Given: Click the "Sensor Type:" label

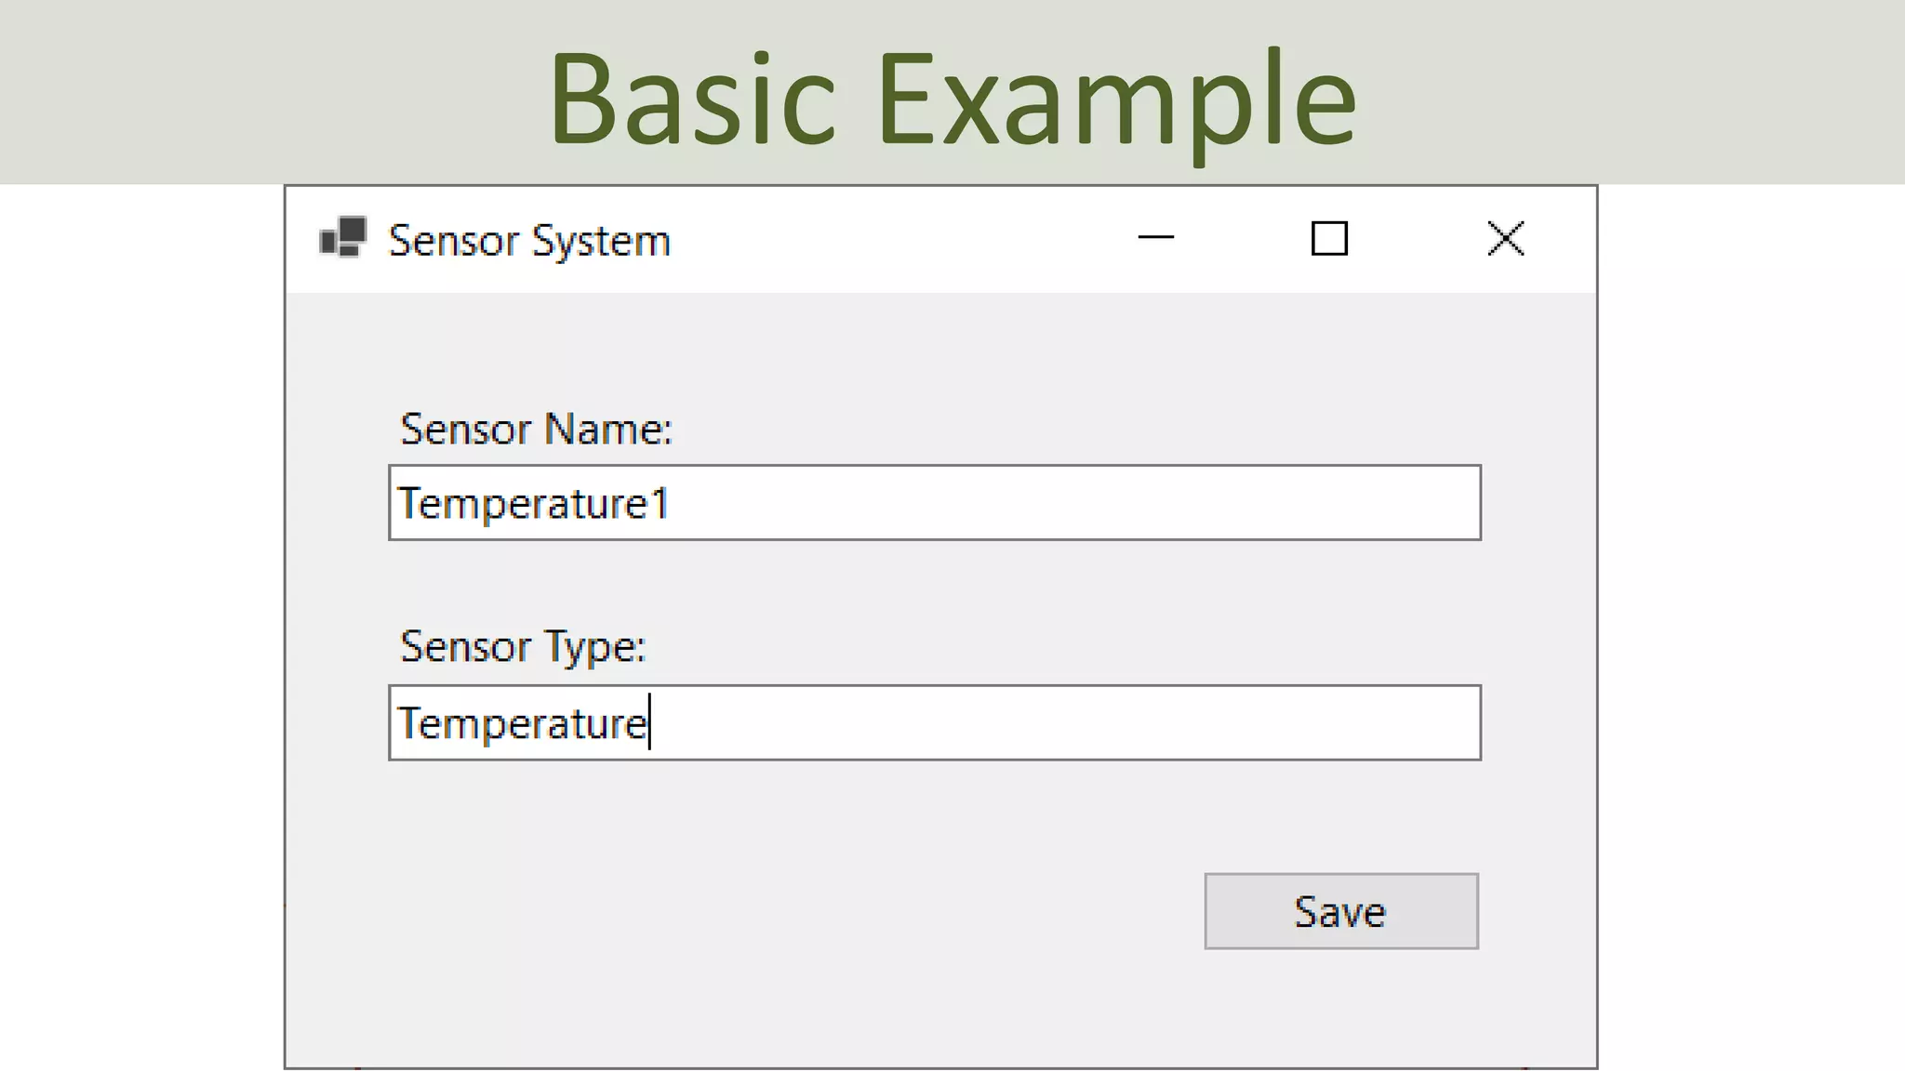Looking at the screenshot, I should [x=523, y=647].
